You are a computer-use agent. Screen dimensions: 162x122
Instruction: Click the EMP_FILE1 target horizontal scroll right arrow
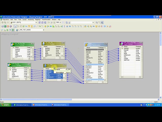coord(140,77)
